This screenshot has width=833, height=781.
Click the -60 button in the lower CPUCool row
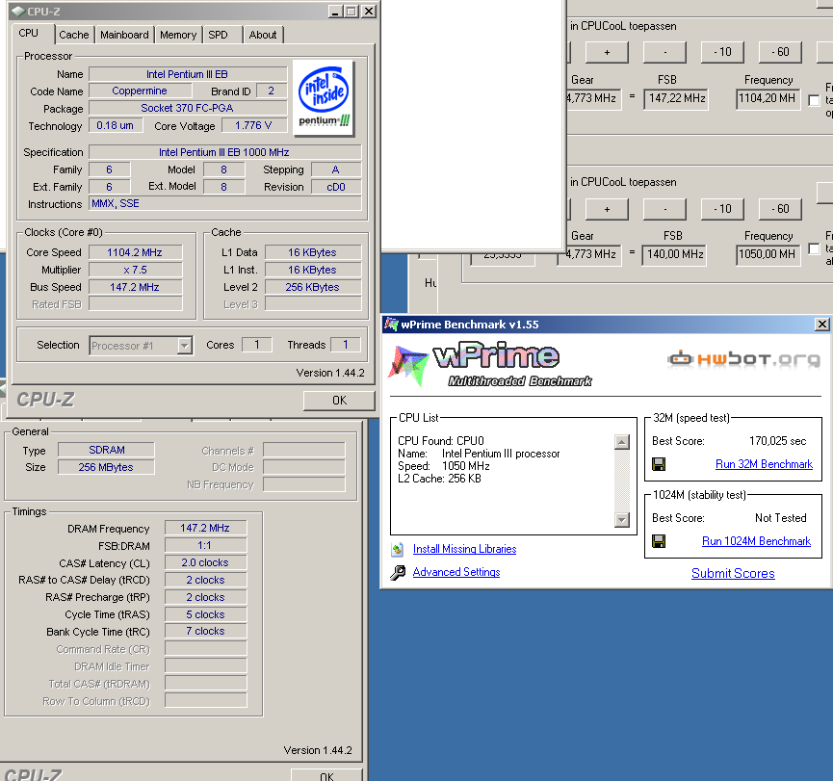(780, 209)
